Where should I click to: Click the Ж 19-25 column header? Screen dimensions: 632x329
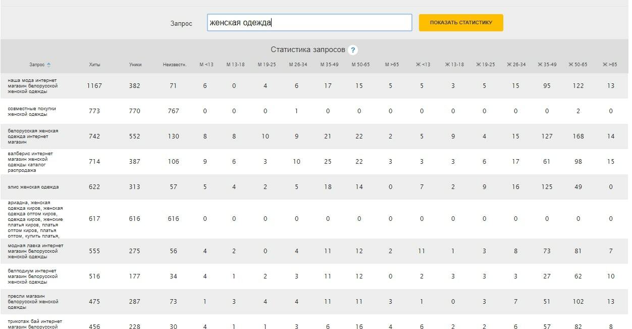(x=486, y=65)
